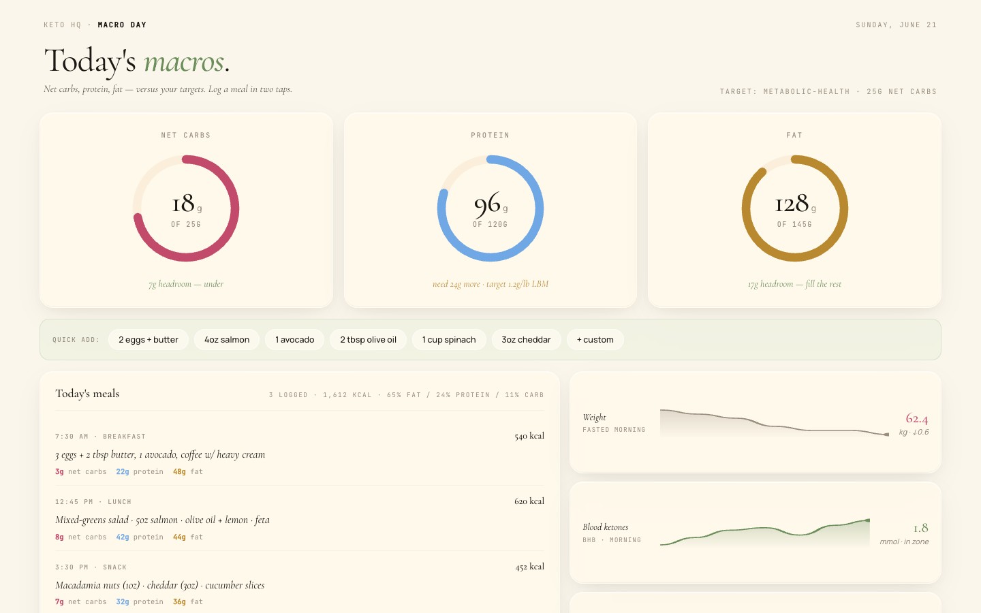
Task: Click the 'Blood ketones' card label
Action: [606, 527]
